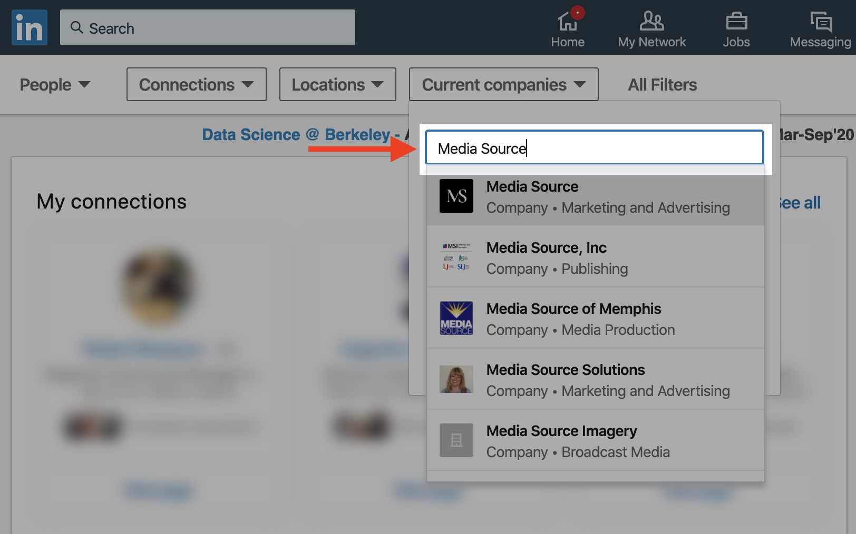The width and height of the screenshot is (856, 534).
Task: Click the Media Source MS logo
Action: tap(456, 196)
